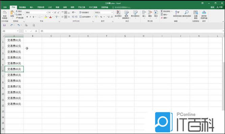225x134 pixels.
Task: Toggle italic formatting
Action: click(x=30, y=17)
